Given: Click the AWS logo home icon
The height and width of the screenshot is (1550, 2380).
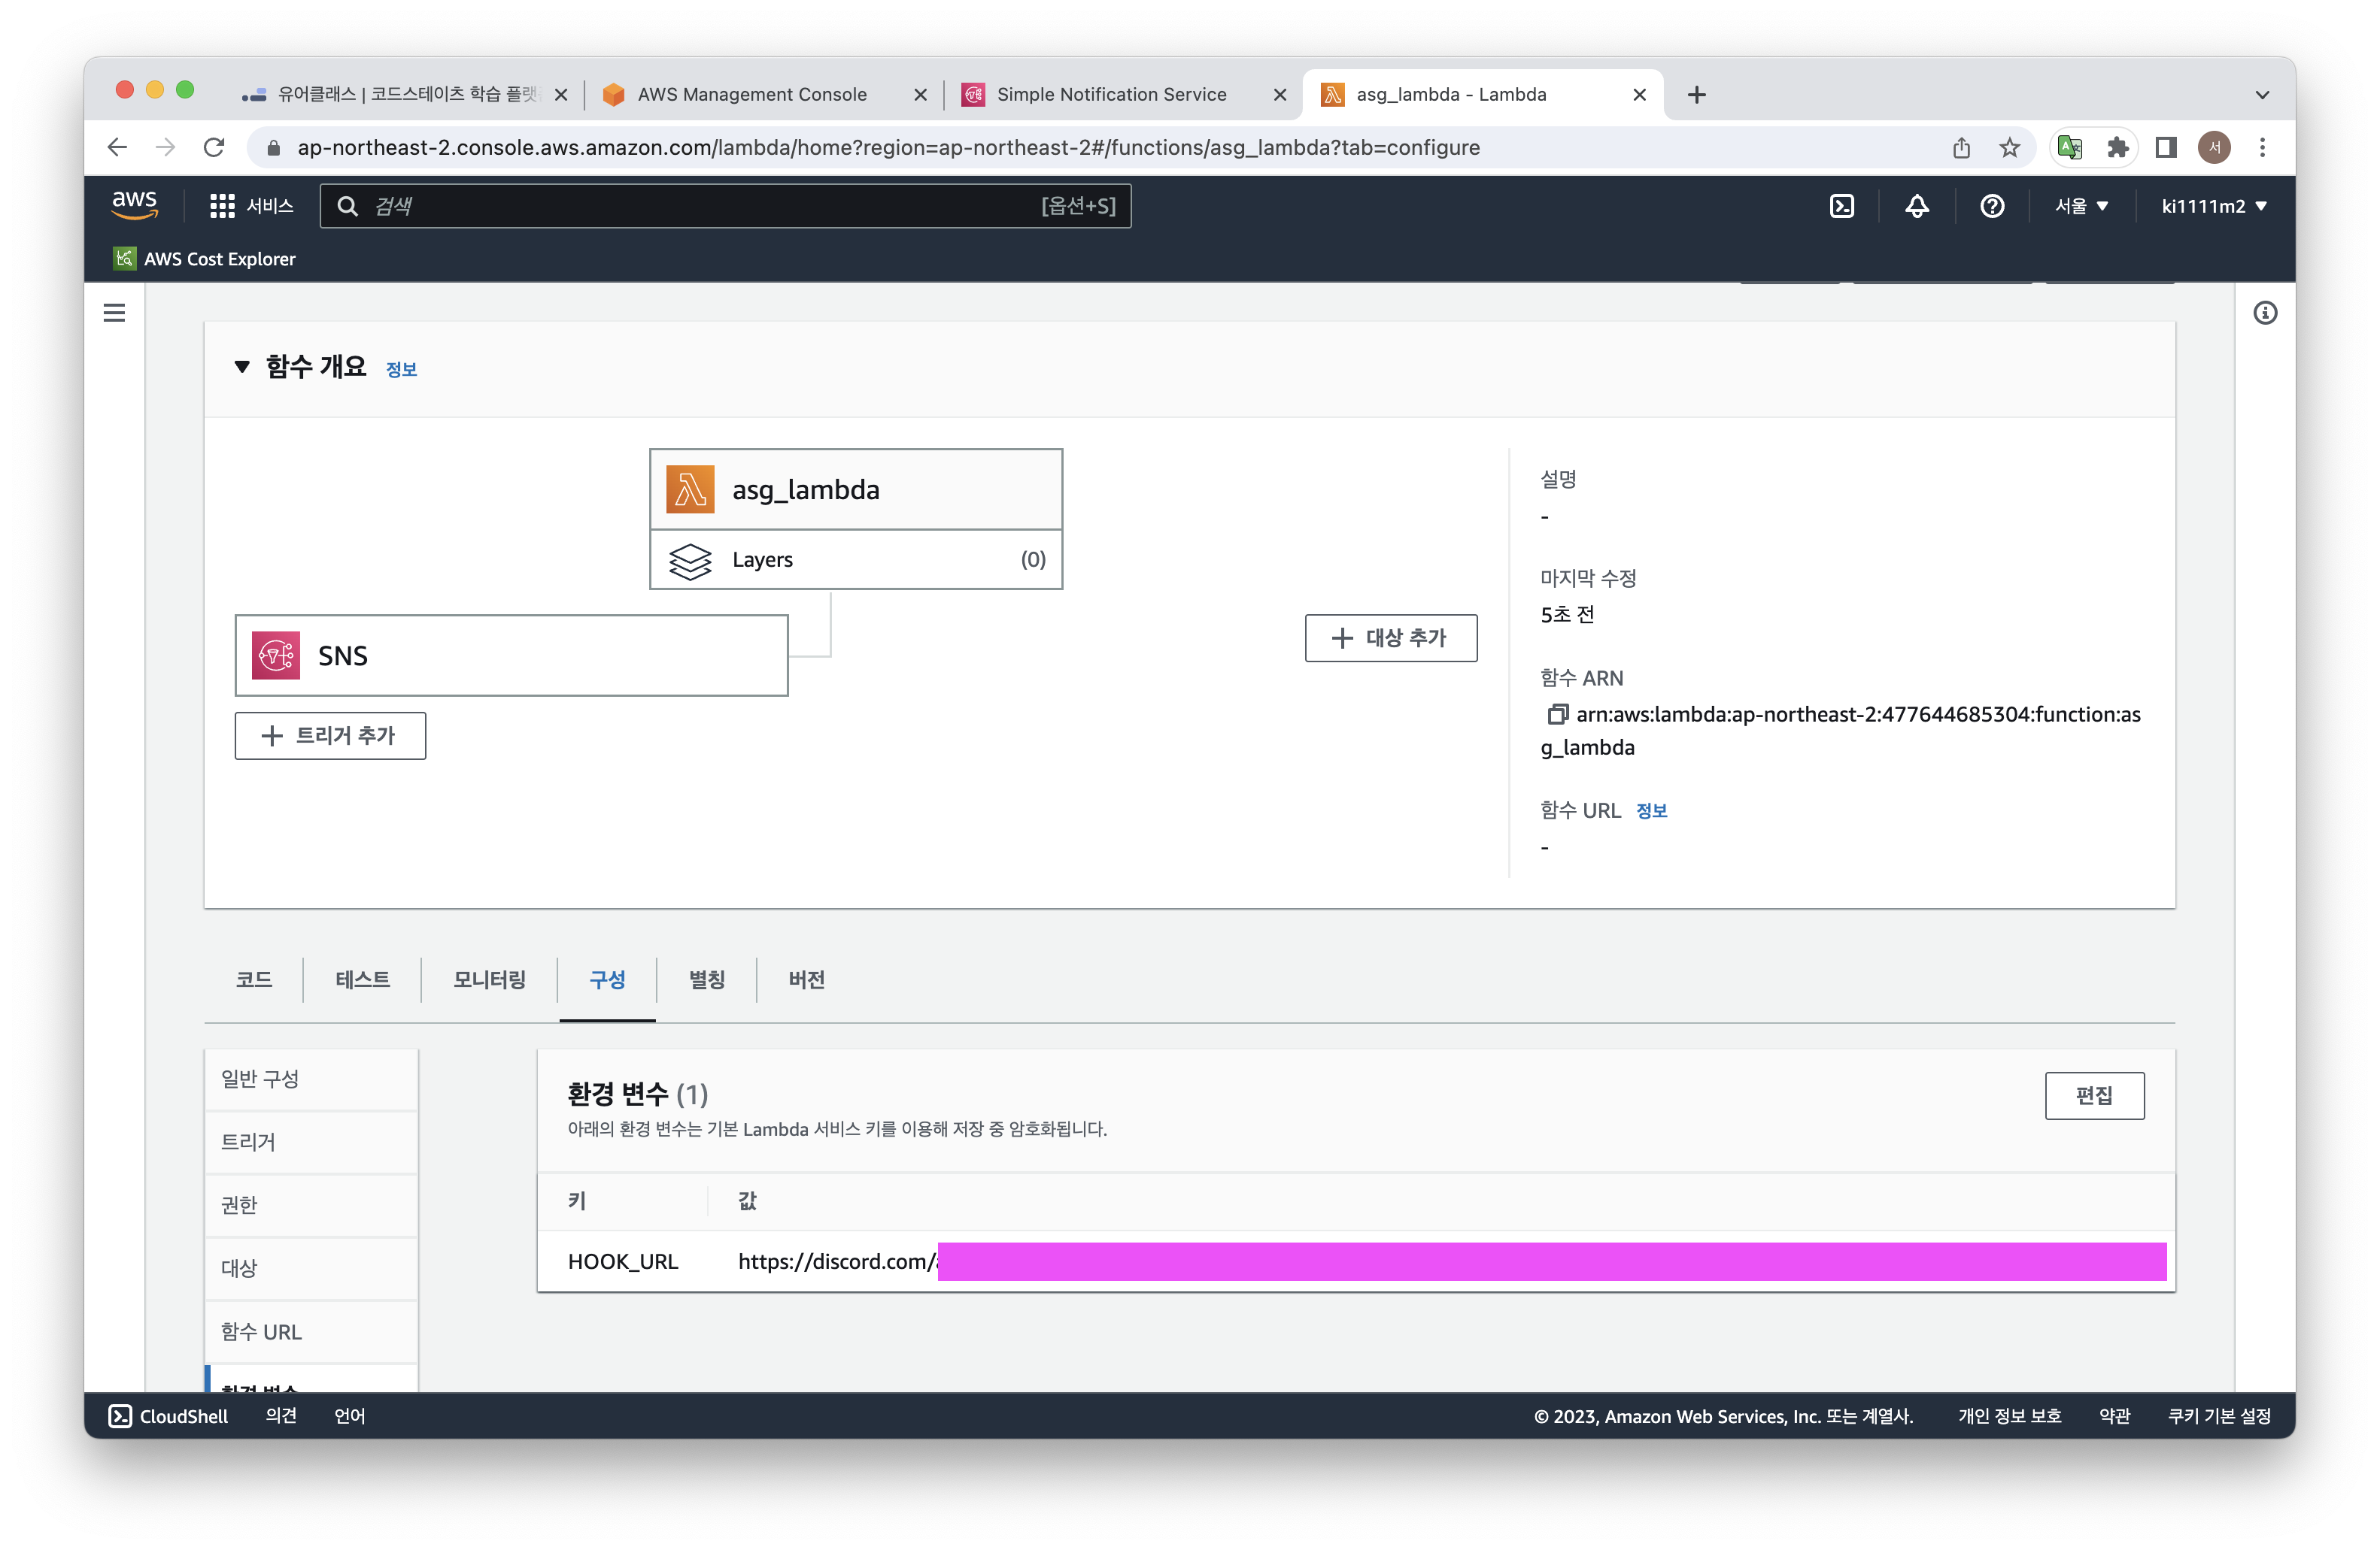Looking at the screenshot, I should [134, 205].
